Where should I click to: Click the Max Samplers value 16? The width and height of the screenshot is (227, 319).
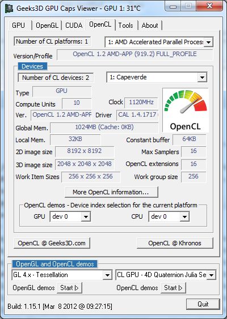click(x=194, y=151)
